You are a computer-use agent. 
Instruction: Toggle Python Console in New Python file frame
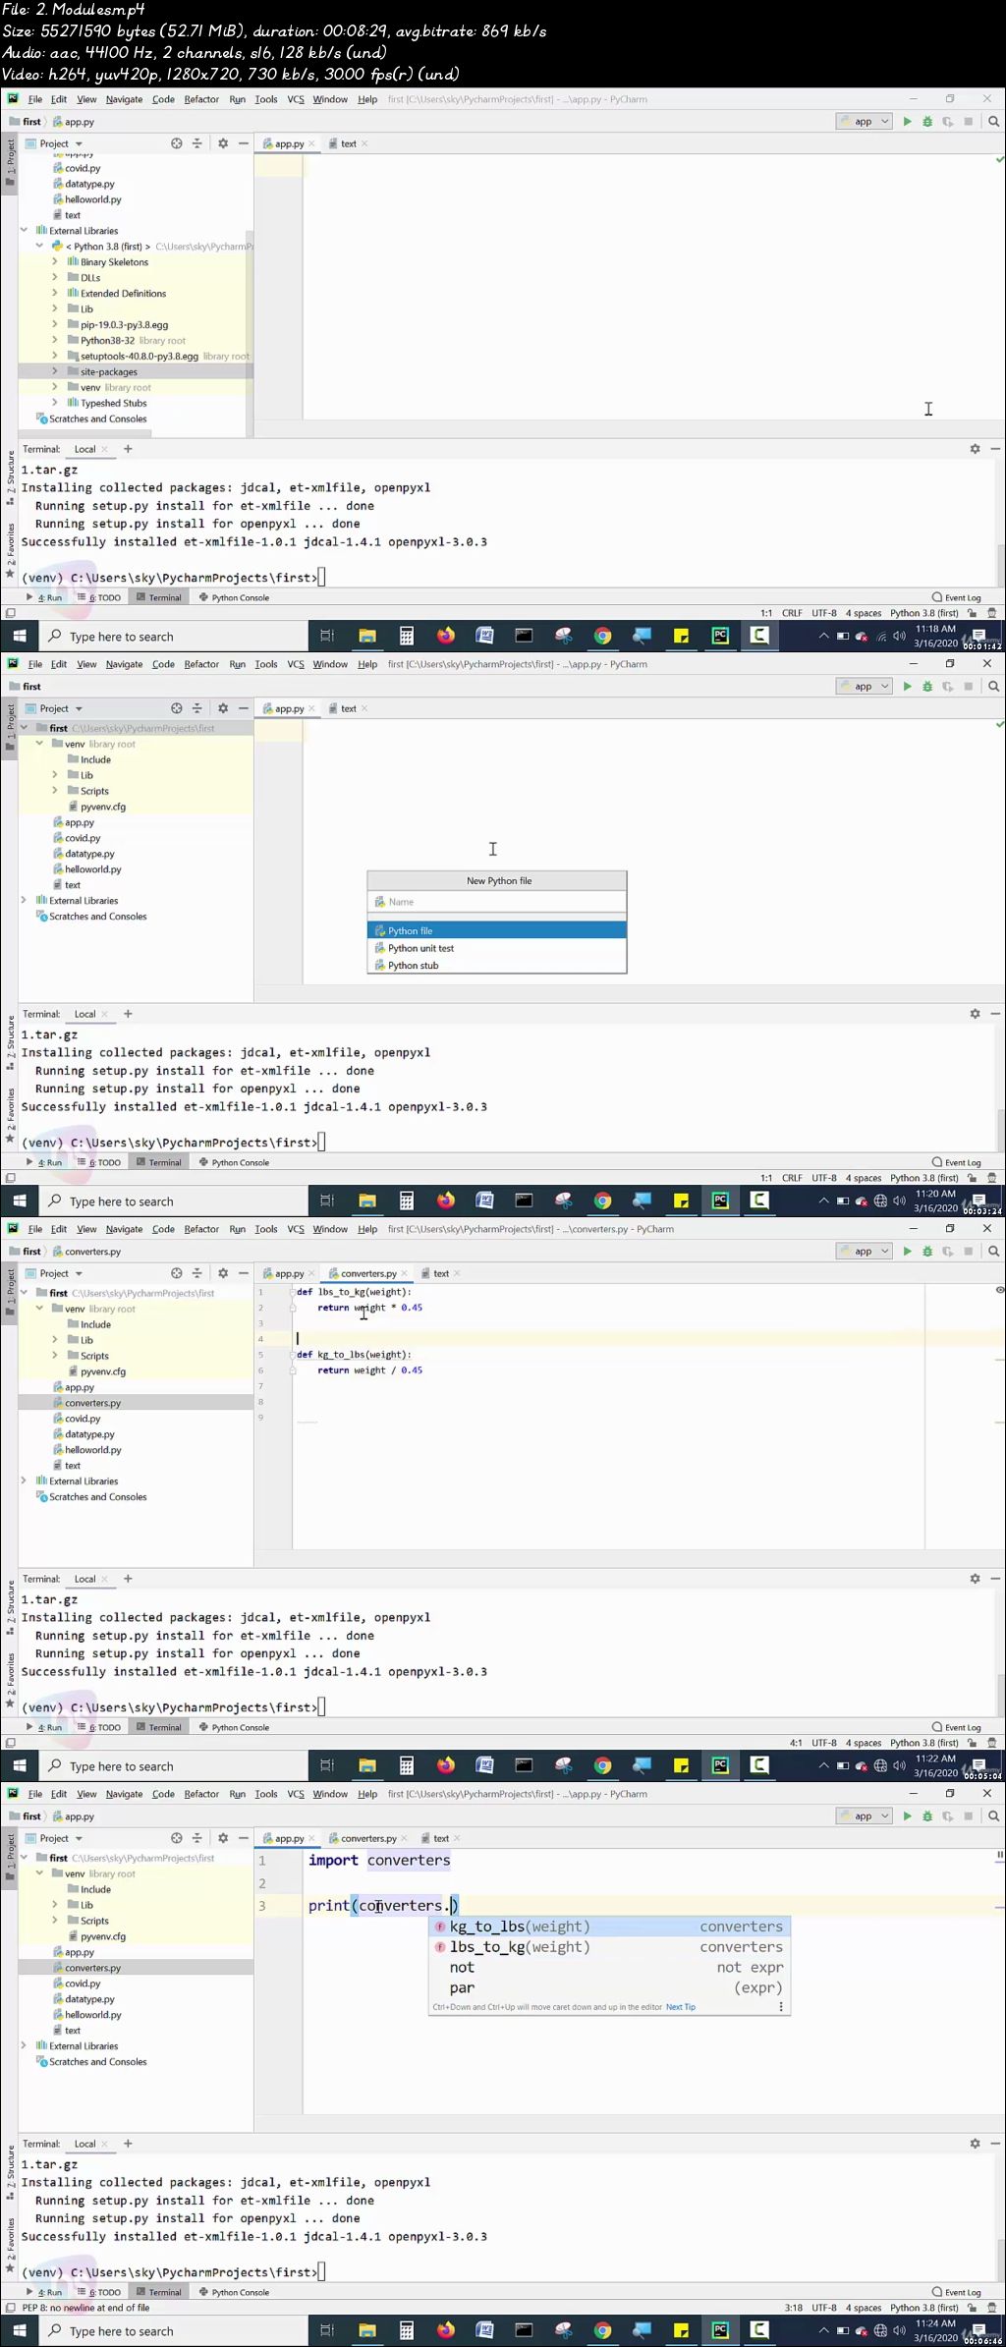234,1162
